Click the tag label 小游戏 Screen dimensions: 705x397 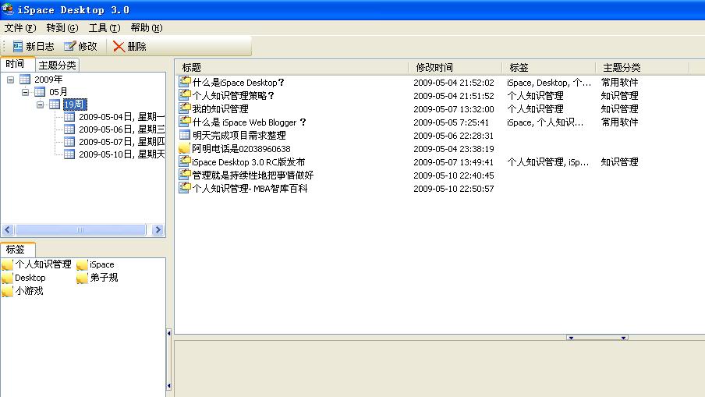tap(29, 291)
